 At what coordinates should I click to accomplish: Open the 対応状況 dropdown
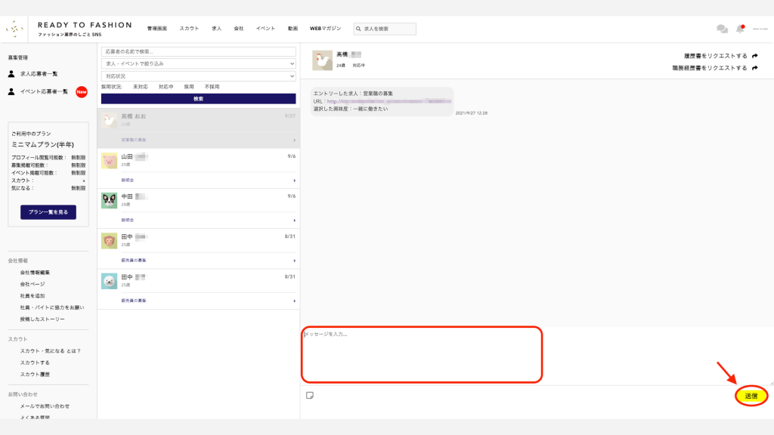click(198, 76)
